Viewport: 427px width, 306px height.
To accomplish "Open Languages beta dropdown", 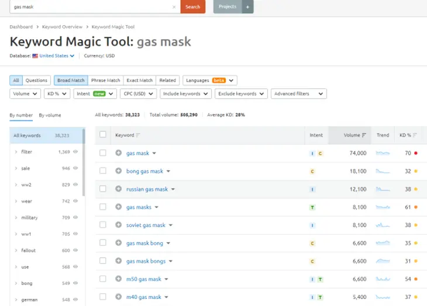I will [x=210, y=81].
